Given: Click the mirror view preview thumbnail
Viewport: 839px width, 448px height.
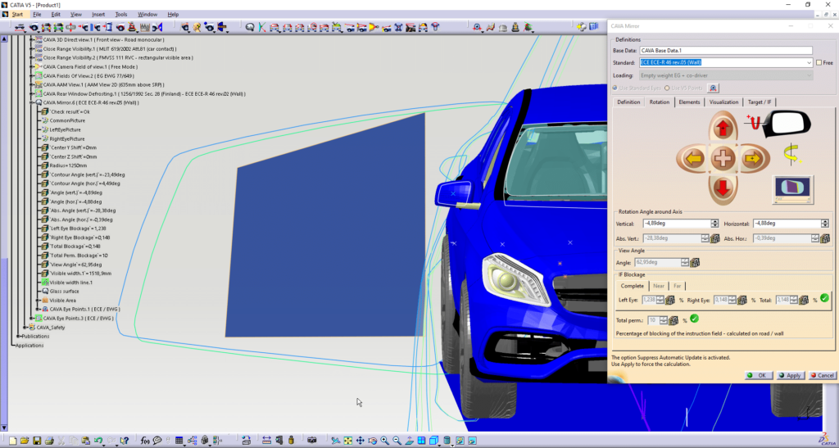Looking at the screenshot, I should [793, 189].
